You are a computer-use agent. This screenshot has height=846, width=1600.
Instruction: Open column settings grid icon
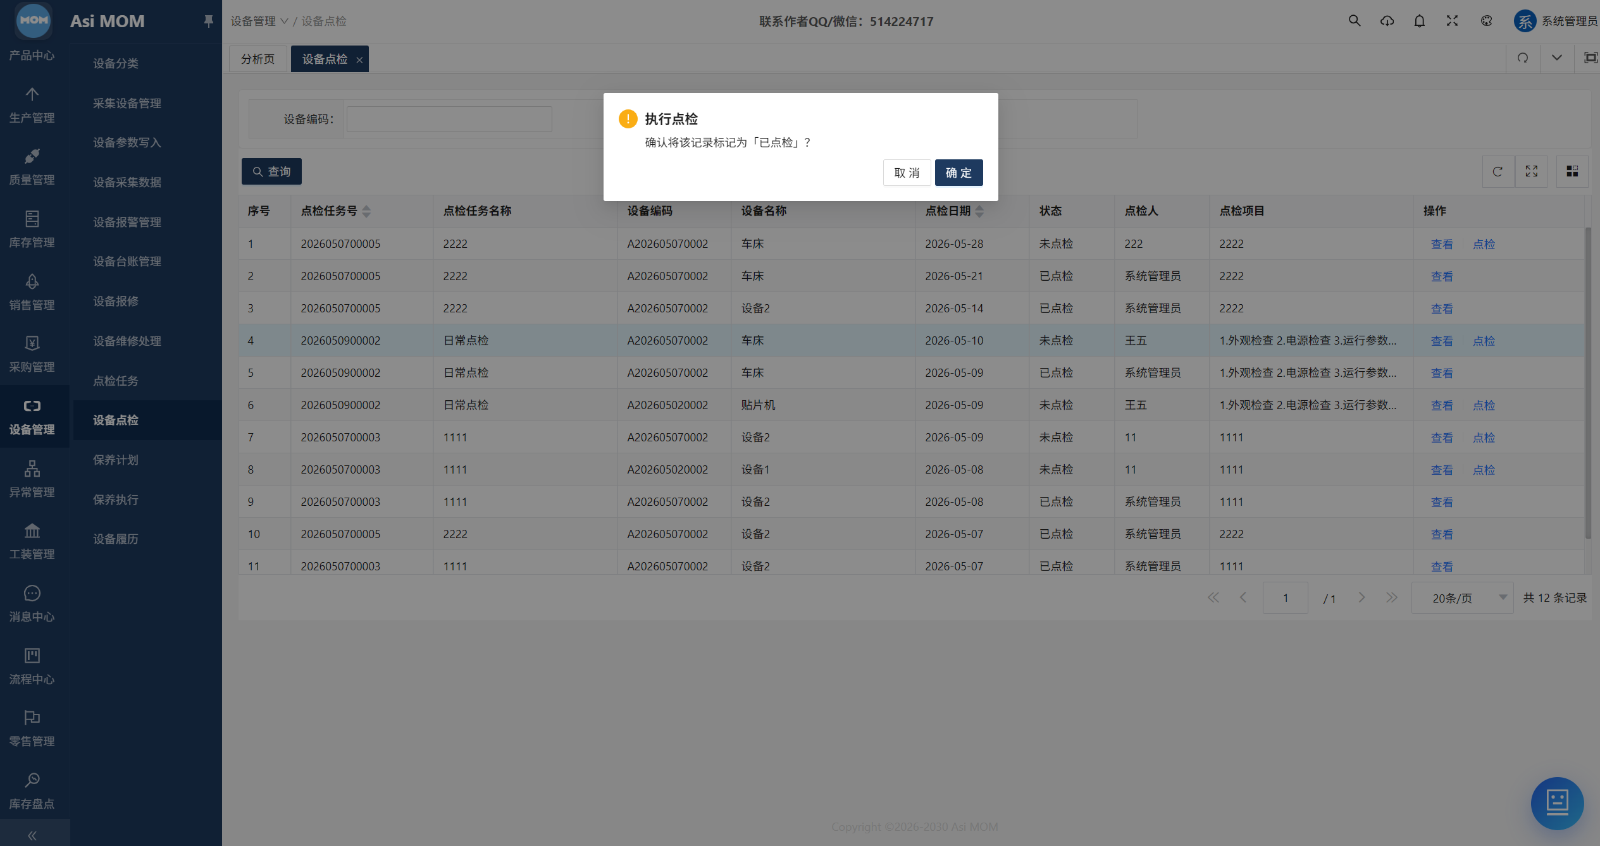[x=1572, y=171]
